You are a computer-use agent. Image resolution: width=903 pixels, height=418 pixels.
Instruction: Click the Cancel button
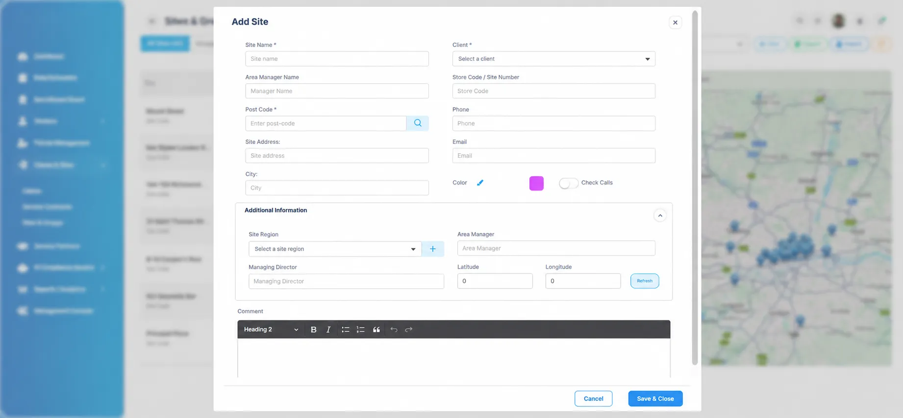593,398
